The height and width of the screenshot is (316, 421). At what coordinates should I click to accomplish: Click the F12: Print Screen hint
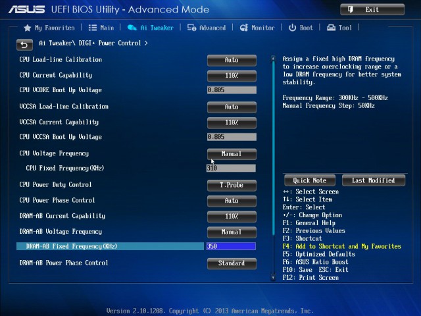pyautogui.click(x=310, y=278)
